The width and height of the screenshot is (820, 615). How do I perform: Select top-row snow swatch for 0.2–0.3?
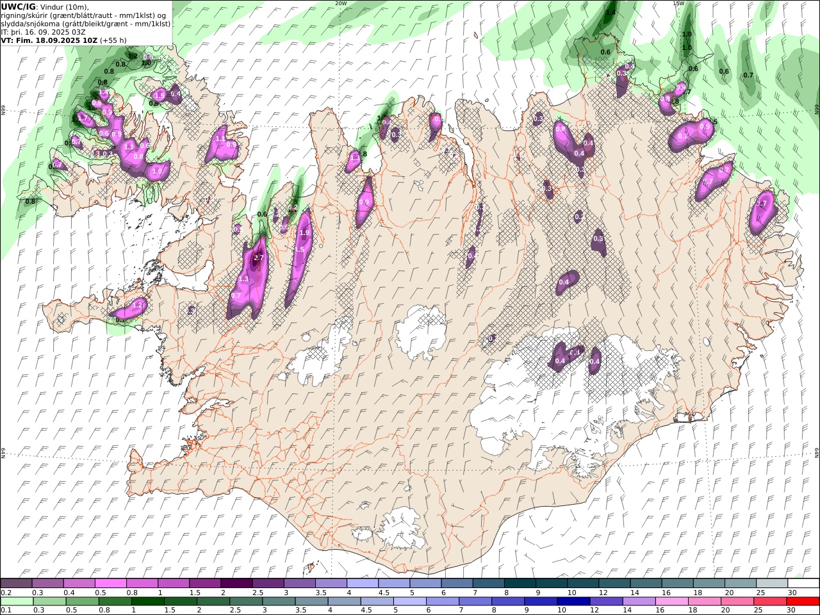click(x=16, y=583)
